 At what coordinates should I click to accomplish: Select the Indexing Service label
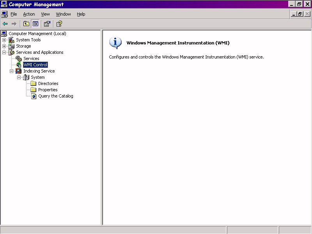click(39, 71)
